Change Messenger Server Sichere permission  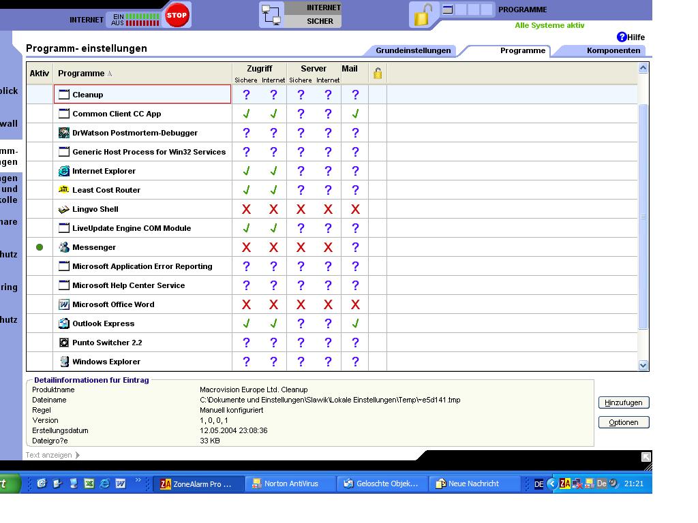(x=301, y=247)
